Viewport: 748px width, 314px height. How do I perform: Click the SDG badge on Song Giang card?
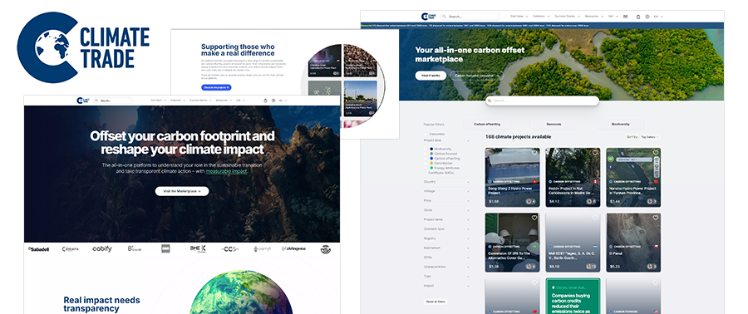click(531, 202)
